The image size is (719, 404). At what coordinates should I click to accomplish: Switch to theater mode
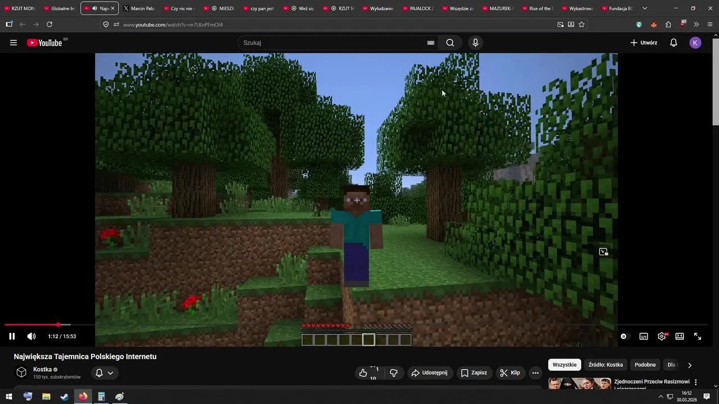pos(680,336)
